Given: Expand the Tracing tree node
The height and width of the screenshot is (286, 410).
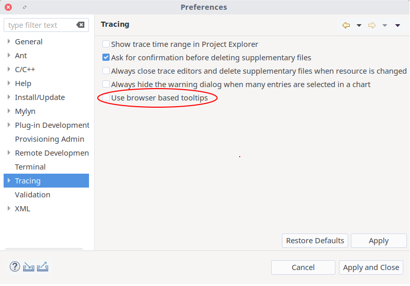Looking at the screenshot, I should tap(9, 181).
